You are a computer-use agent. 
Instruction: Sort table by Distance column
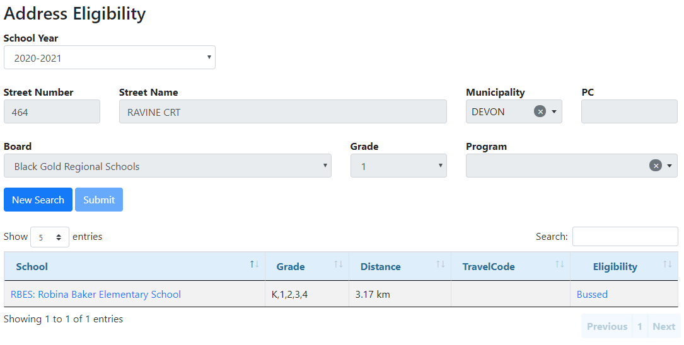coord(400,266)
